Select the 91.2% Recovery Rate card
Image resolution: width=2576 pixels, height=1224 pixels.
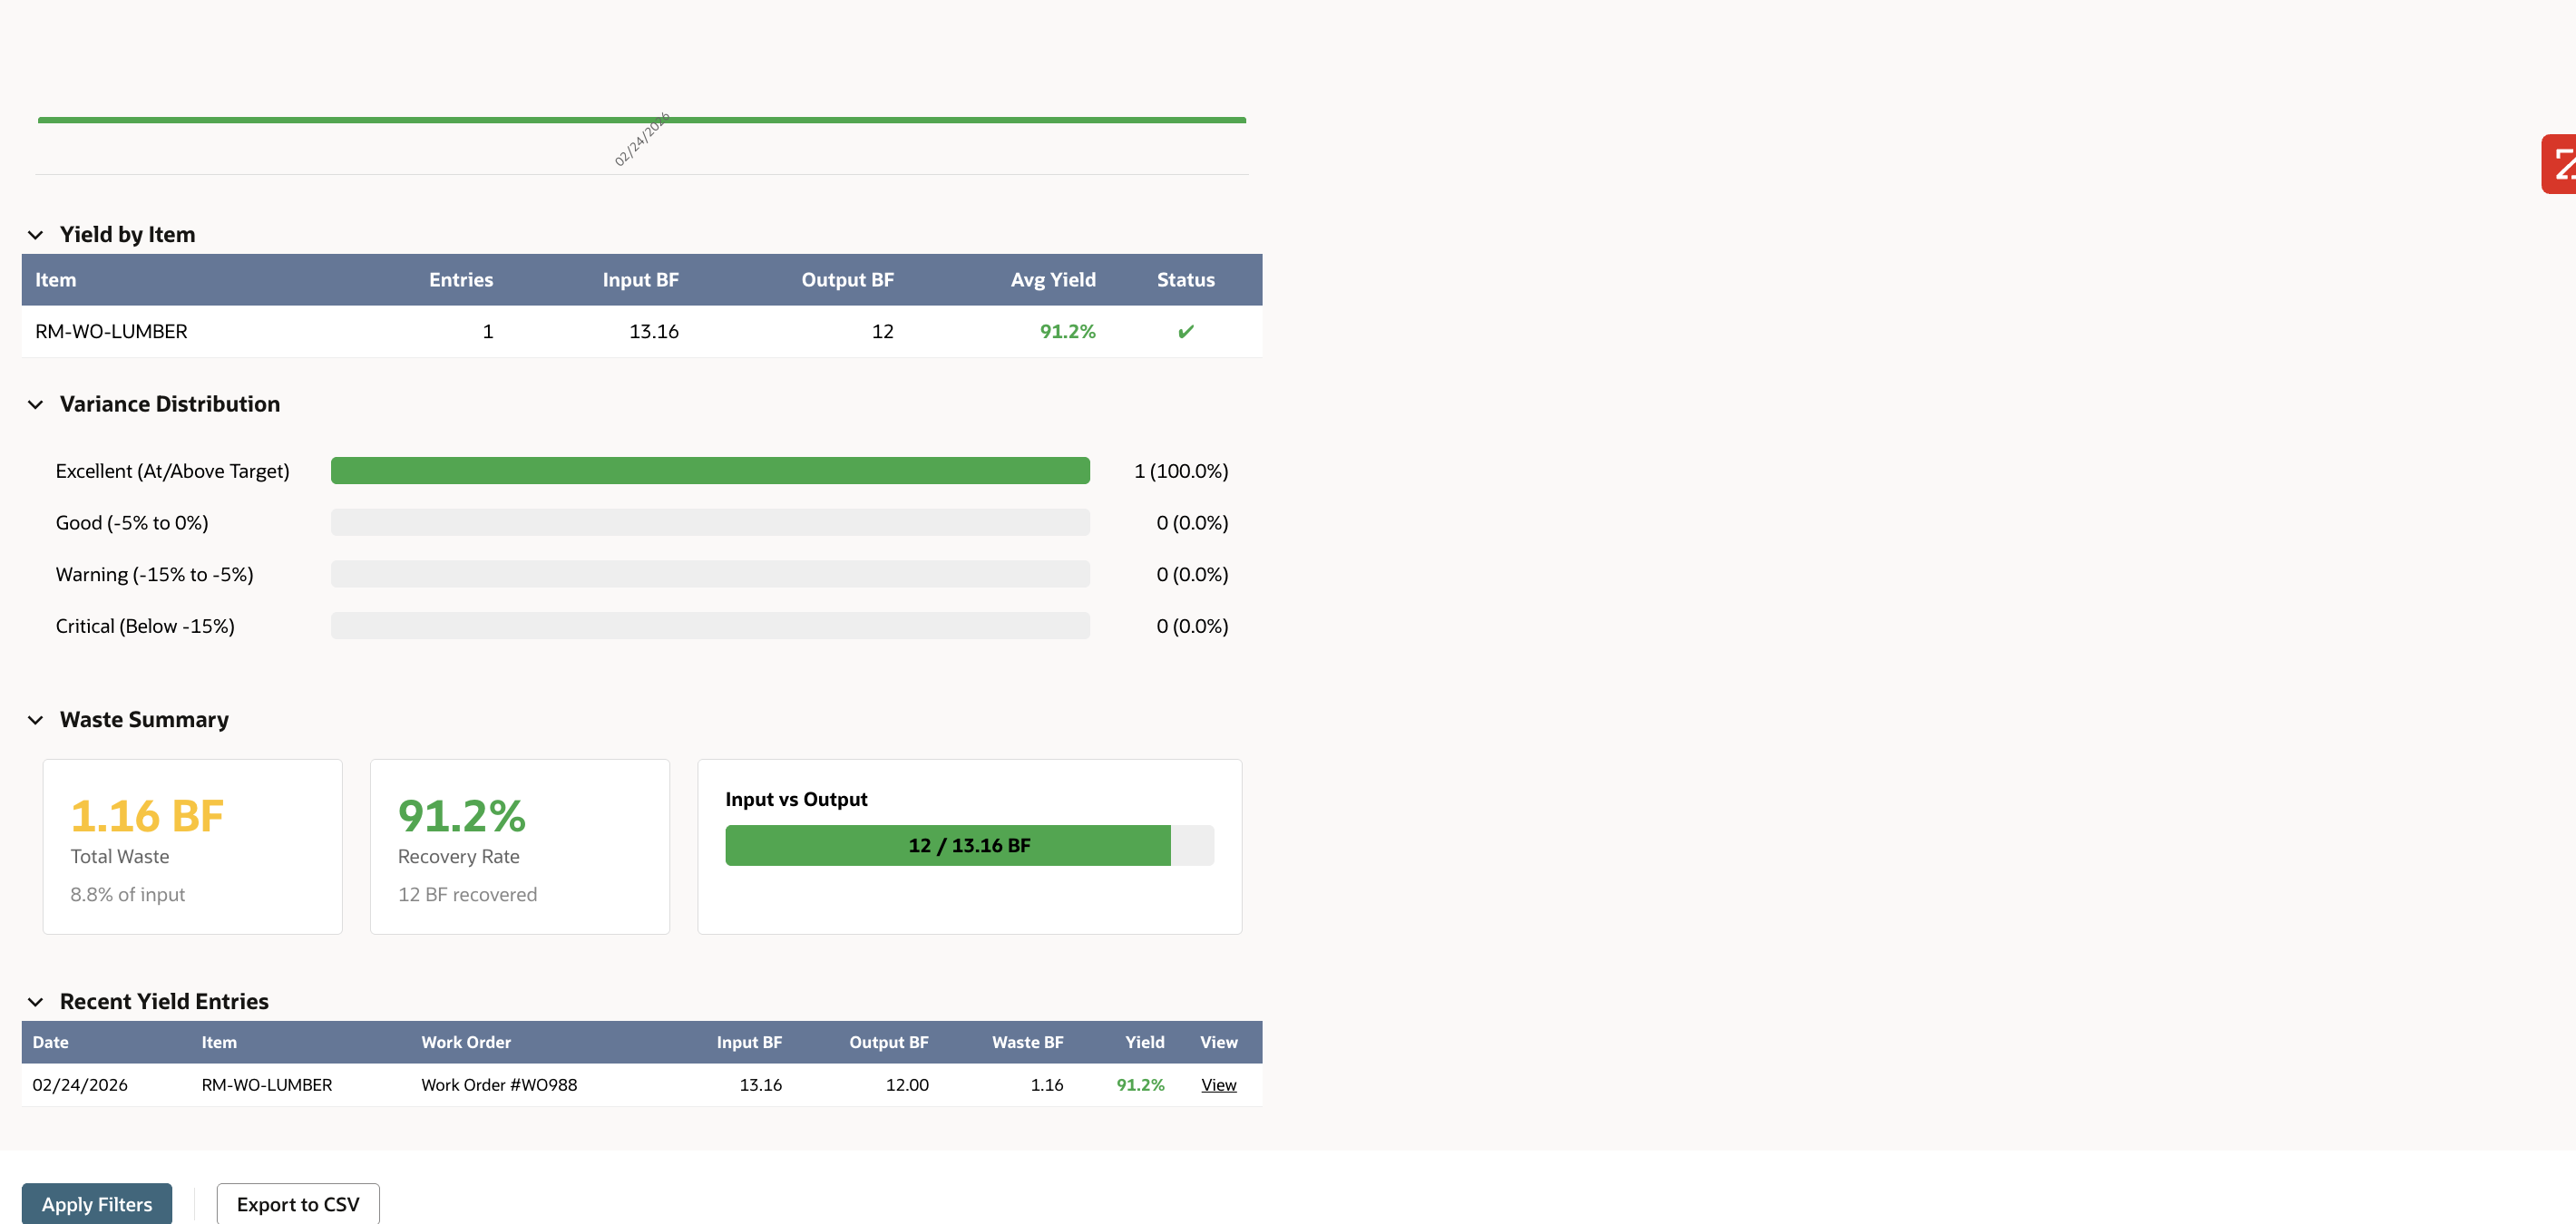[519, 846]
